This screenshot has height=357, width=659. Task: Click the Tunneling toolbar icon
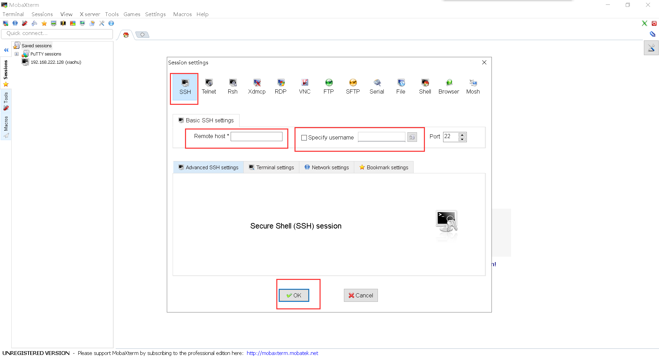pyautogui.click(x=82, y=23)
